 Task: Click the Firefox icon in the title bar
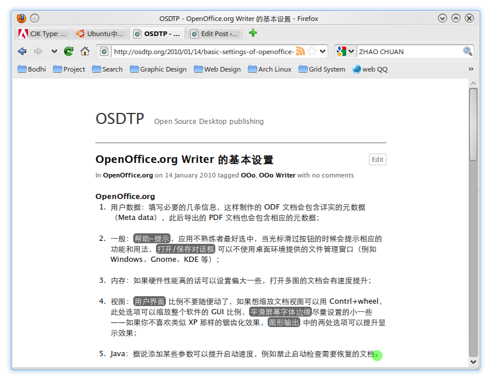pyautogui.click(x=22, y=18)
